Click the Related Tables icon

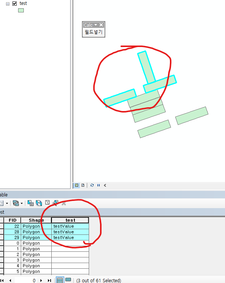coord(16,203)
